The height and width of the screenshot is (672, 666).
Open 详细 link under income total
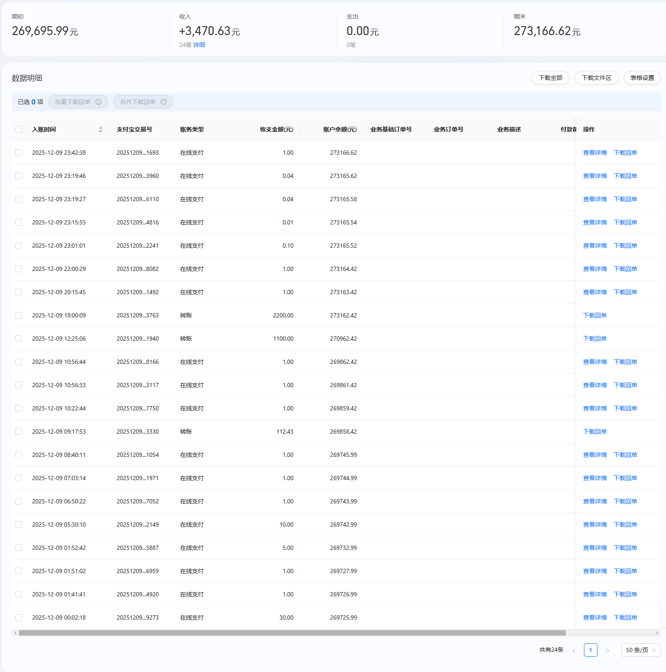[199, 45]
